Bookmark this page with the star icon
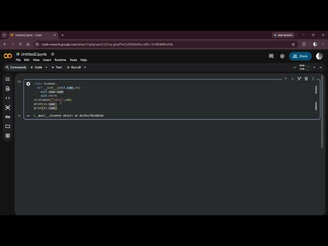This screenshot has width=328, height=246. (x=293, y=45)
